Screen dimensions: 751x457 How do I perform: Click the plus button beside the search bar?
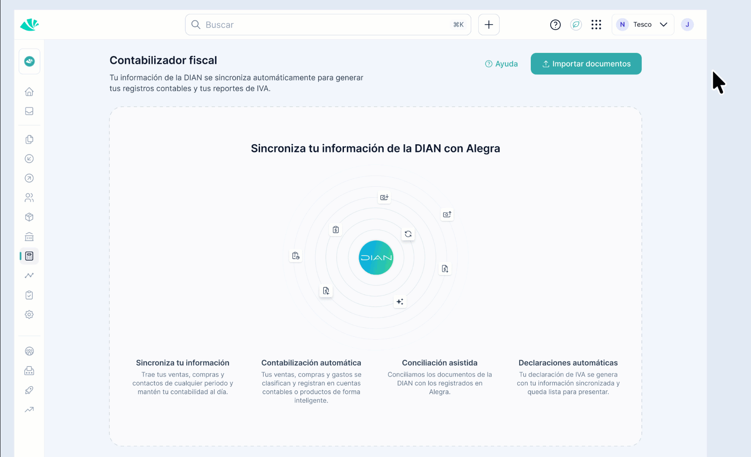coord(489,25)
